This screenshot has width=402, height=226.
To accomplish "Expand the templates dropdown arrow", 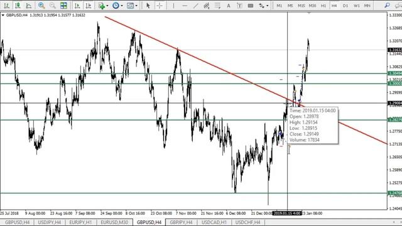I will point(136,6).
